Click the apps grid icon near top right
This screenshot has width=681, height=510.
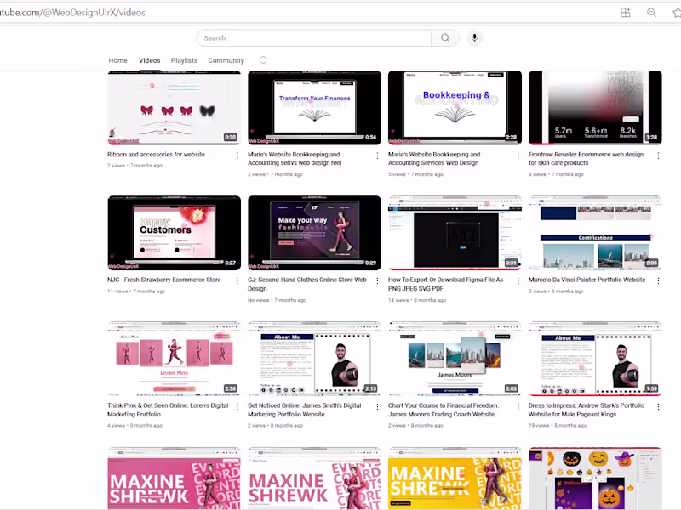pyautogui.click(x=625, y=12)
